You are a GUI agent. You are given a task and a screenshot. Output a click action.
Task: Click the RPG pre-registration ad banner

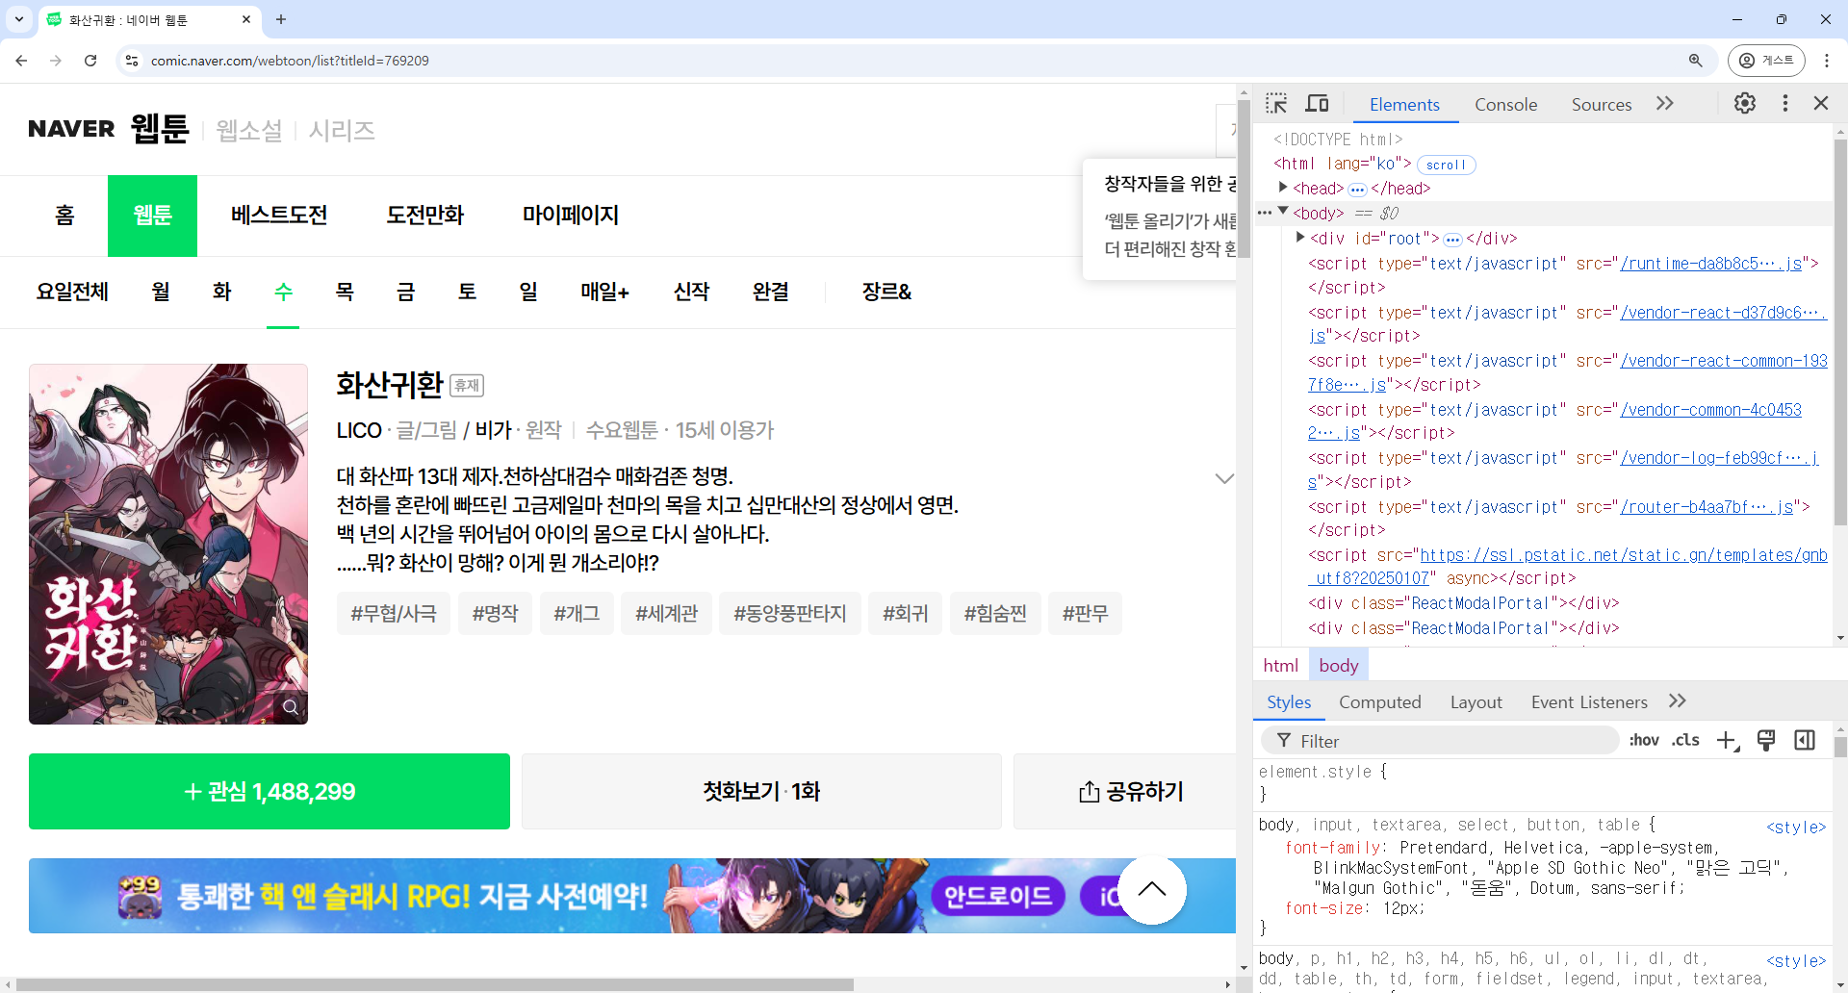(632, 896)
